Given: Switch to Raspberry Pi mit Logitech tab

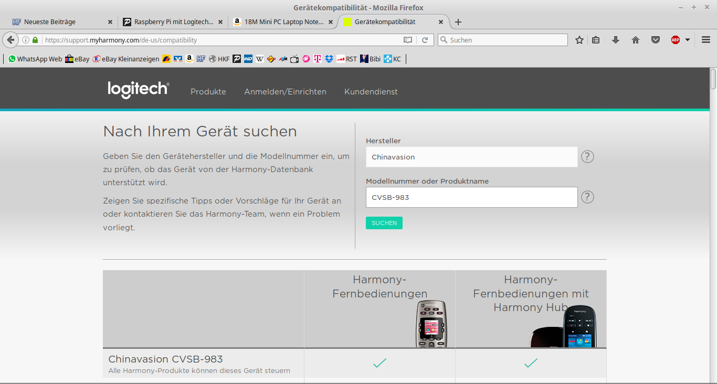Looking at the screenshot, I should click(x=173, y=22).
